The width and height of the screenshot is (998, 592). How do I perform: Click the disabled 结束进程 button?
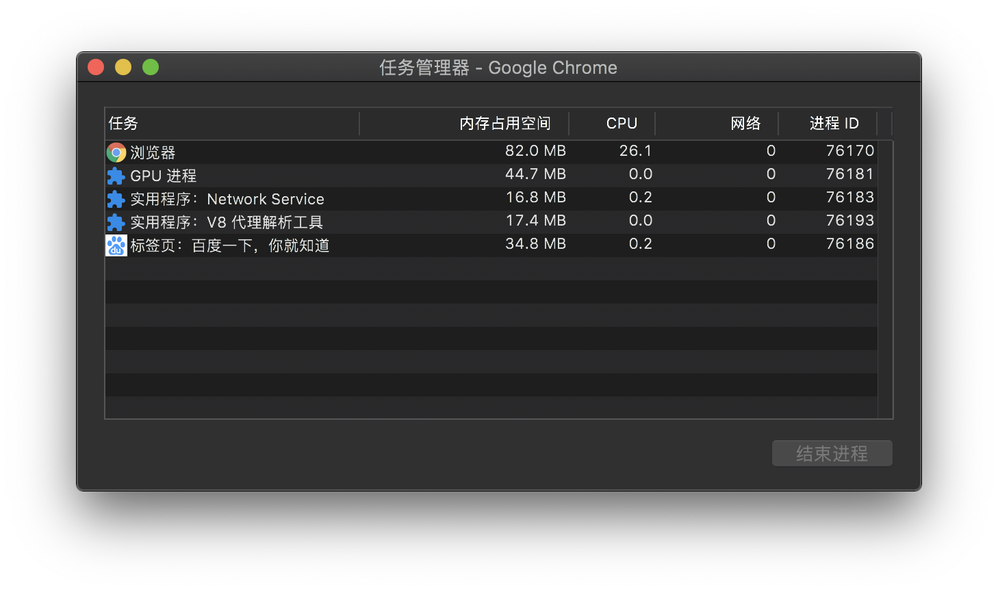[x=832, y=453]
